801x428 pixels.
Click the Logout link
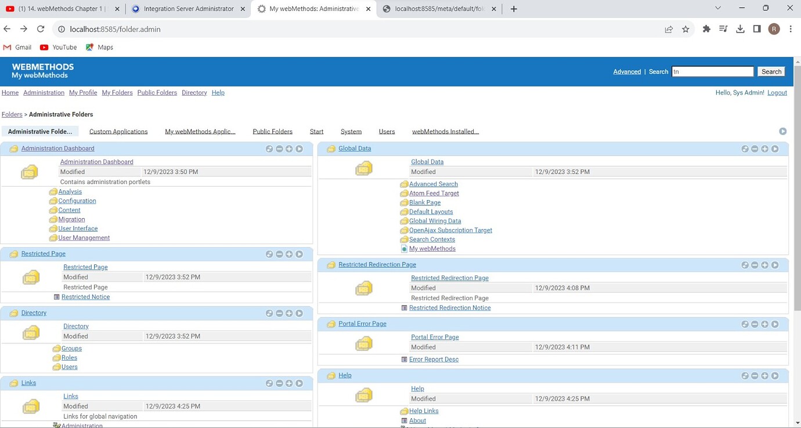click(x=777, y=93)
